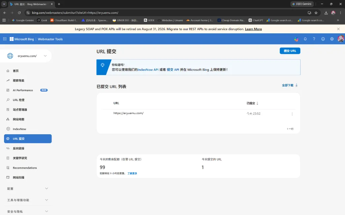Open the settings gear in Bing header
The height and width of the screenshot is (215, 345).
[x=332, y=39]
